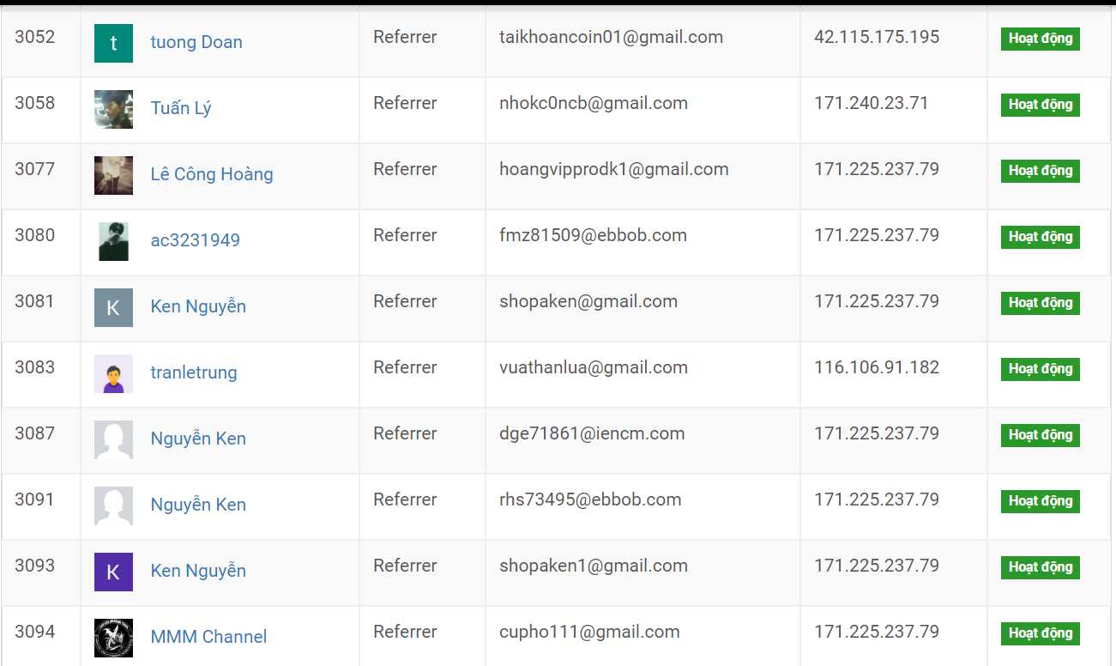Screen dimensions: 1116x666
Task: Click IP address 116.106.91.182
Action: [877, 367]
